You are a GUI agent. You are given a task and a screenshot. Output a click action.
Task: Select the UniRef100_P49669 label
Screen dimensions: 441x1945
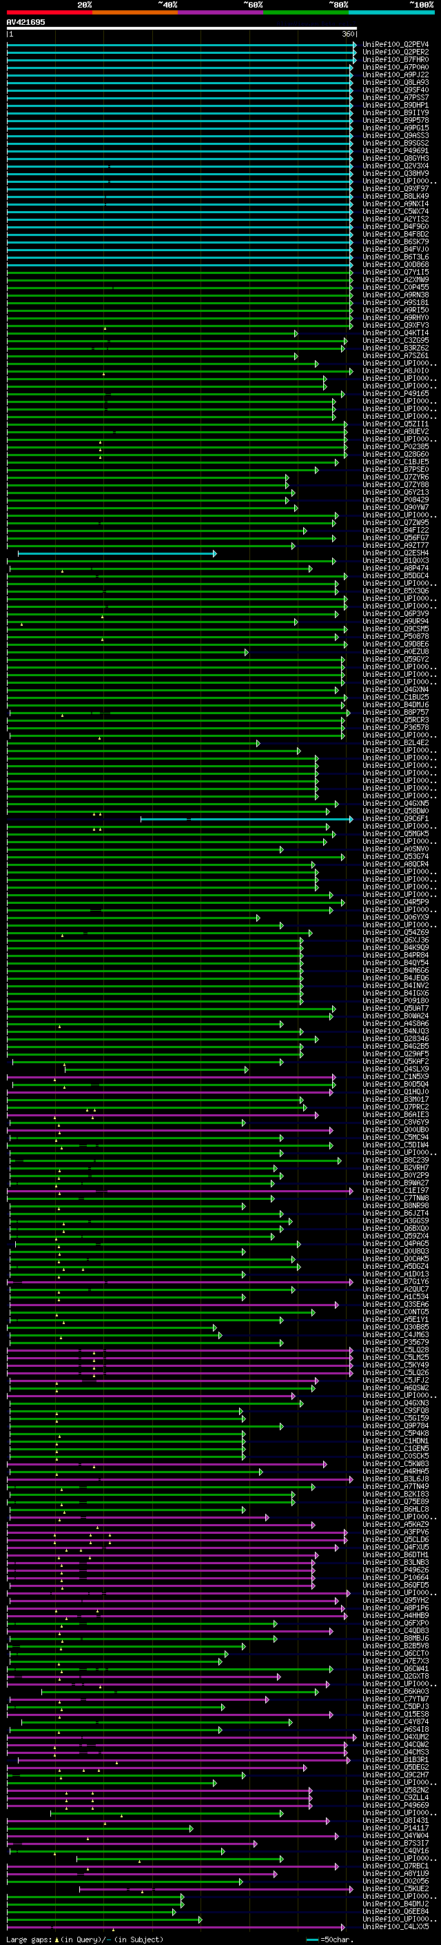coord(396,1806)
